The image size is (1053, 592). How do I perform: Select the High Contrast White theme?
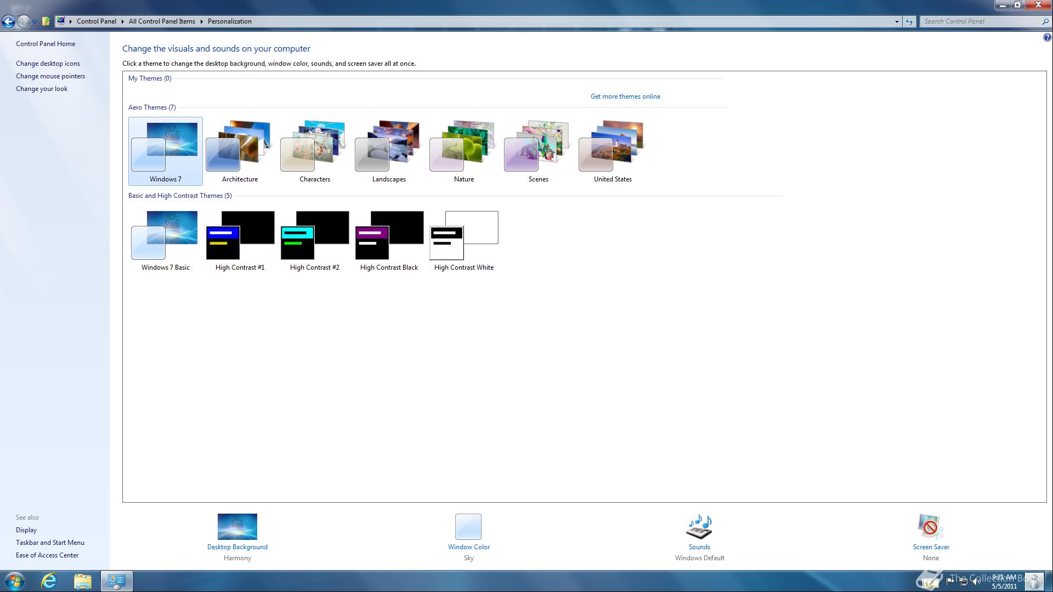[x=463, y=240]
